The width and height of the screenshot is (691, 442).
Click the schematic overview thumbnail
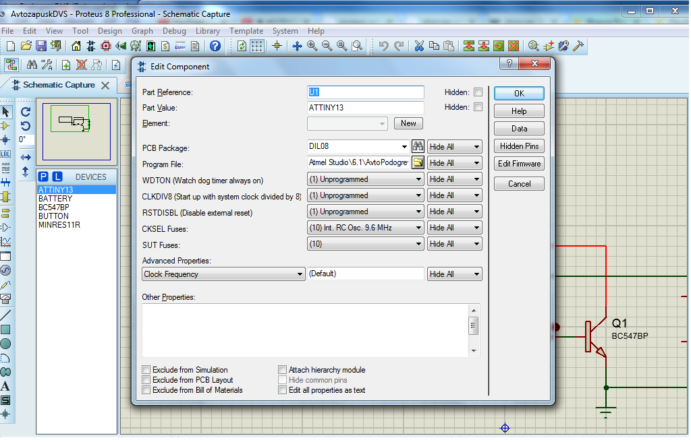pos(76,131)
